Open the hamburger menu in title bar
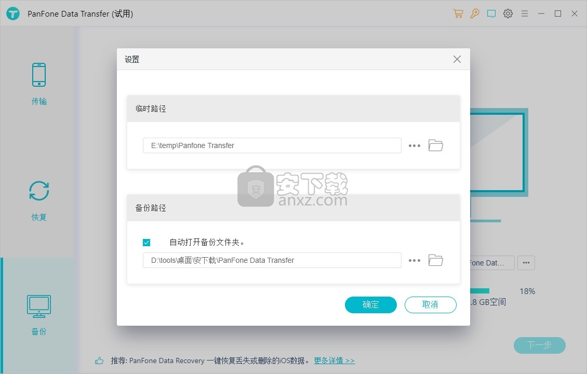 (525, 14)
